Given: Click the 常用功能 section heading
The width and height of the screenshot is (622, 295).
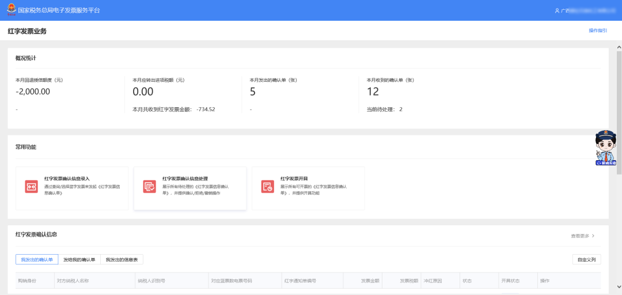Looking at the screenshot, I should click(26, 147).
